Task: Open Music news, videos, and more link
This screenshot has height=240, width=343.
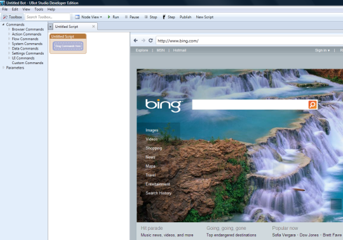Action: 167,235
